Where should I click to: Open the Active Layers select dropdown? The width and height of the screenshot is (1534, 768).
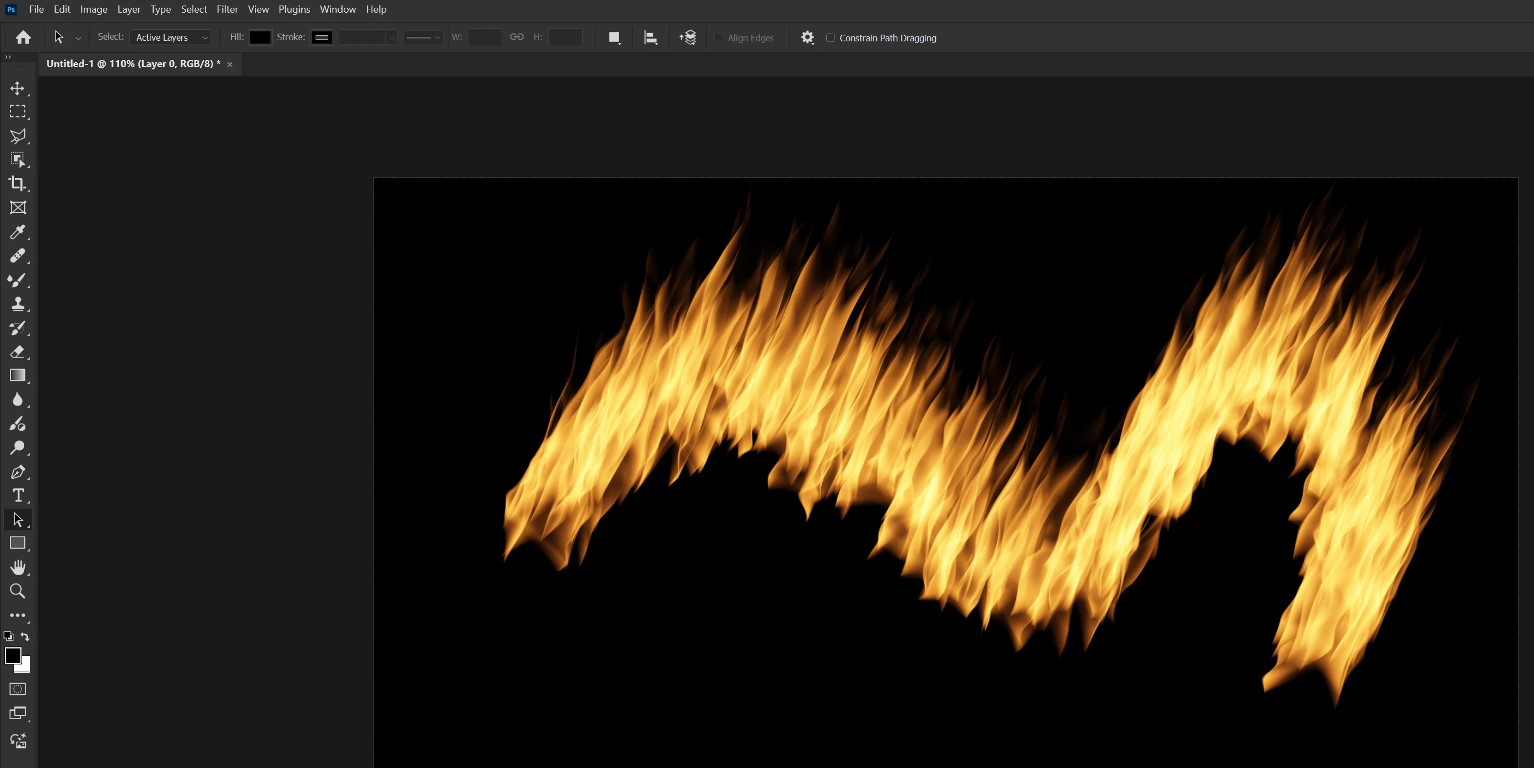point(170,37)
